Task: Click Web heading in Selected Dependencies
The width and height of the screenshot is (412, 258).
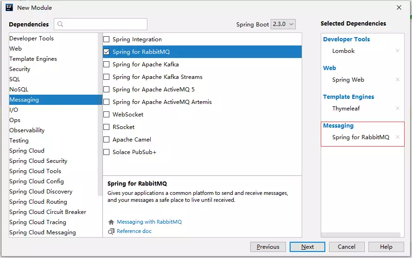Action: (330, 68)
